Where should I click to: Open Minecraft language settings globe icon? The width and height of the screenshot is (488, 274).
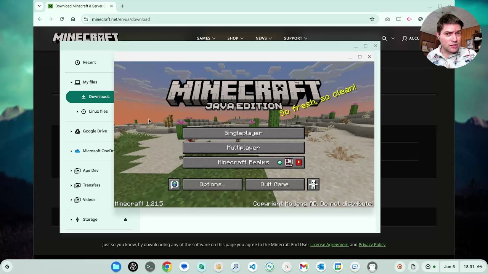(x=174, y=185)
